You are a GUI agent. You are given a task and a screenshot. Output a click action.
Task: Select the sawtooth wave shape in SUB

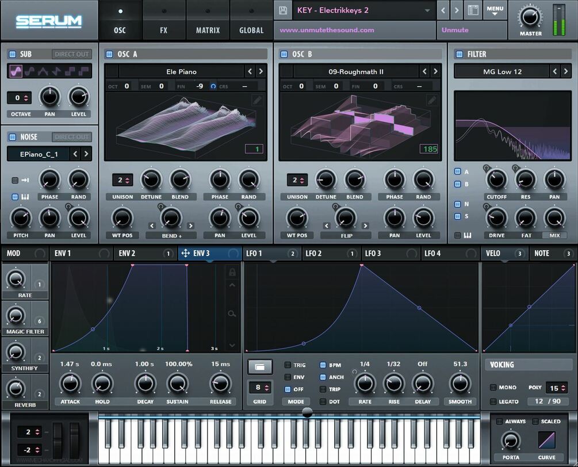click(x=56, y=71)
